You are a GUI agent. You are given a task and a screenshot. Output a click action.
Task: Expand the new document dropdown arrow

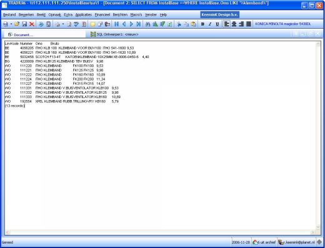click(x=11, y=24)
